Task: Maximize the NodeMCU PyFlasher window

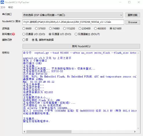Action: [x=129, y=2]
